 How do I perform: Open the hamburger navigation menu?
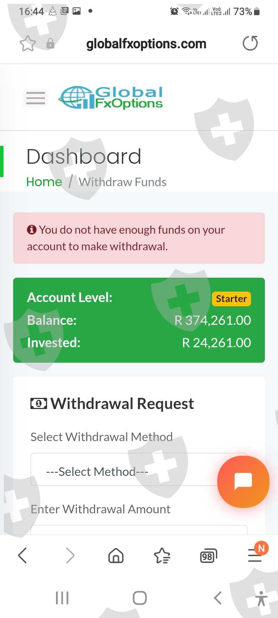tap(36, 98)
